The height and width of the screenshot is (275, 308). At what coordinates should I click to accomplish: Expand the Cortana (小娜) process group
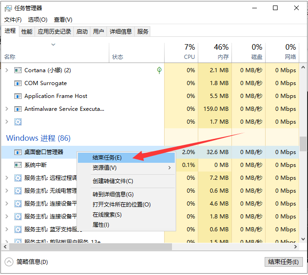6,70
